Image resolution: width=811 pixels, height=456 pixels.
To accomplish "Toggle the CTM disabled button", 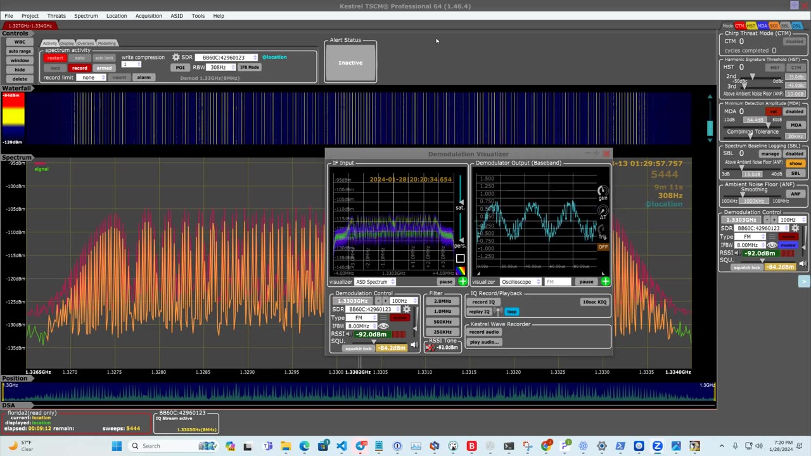I will [794, 41].
